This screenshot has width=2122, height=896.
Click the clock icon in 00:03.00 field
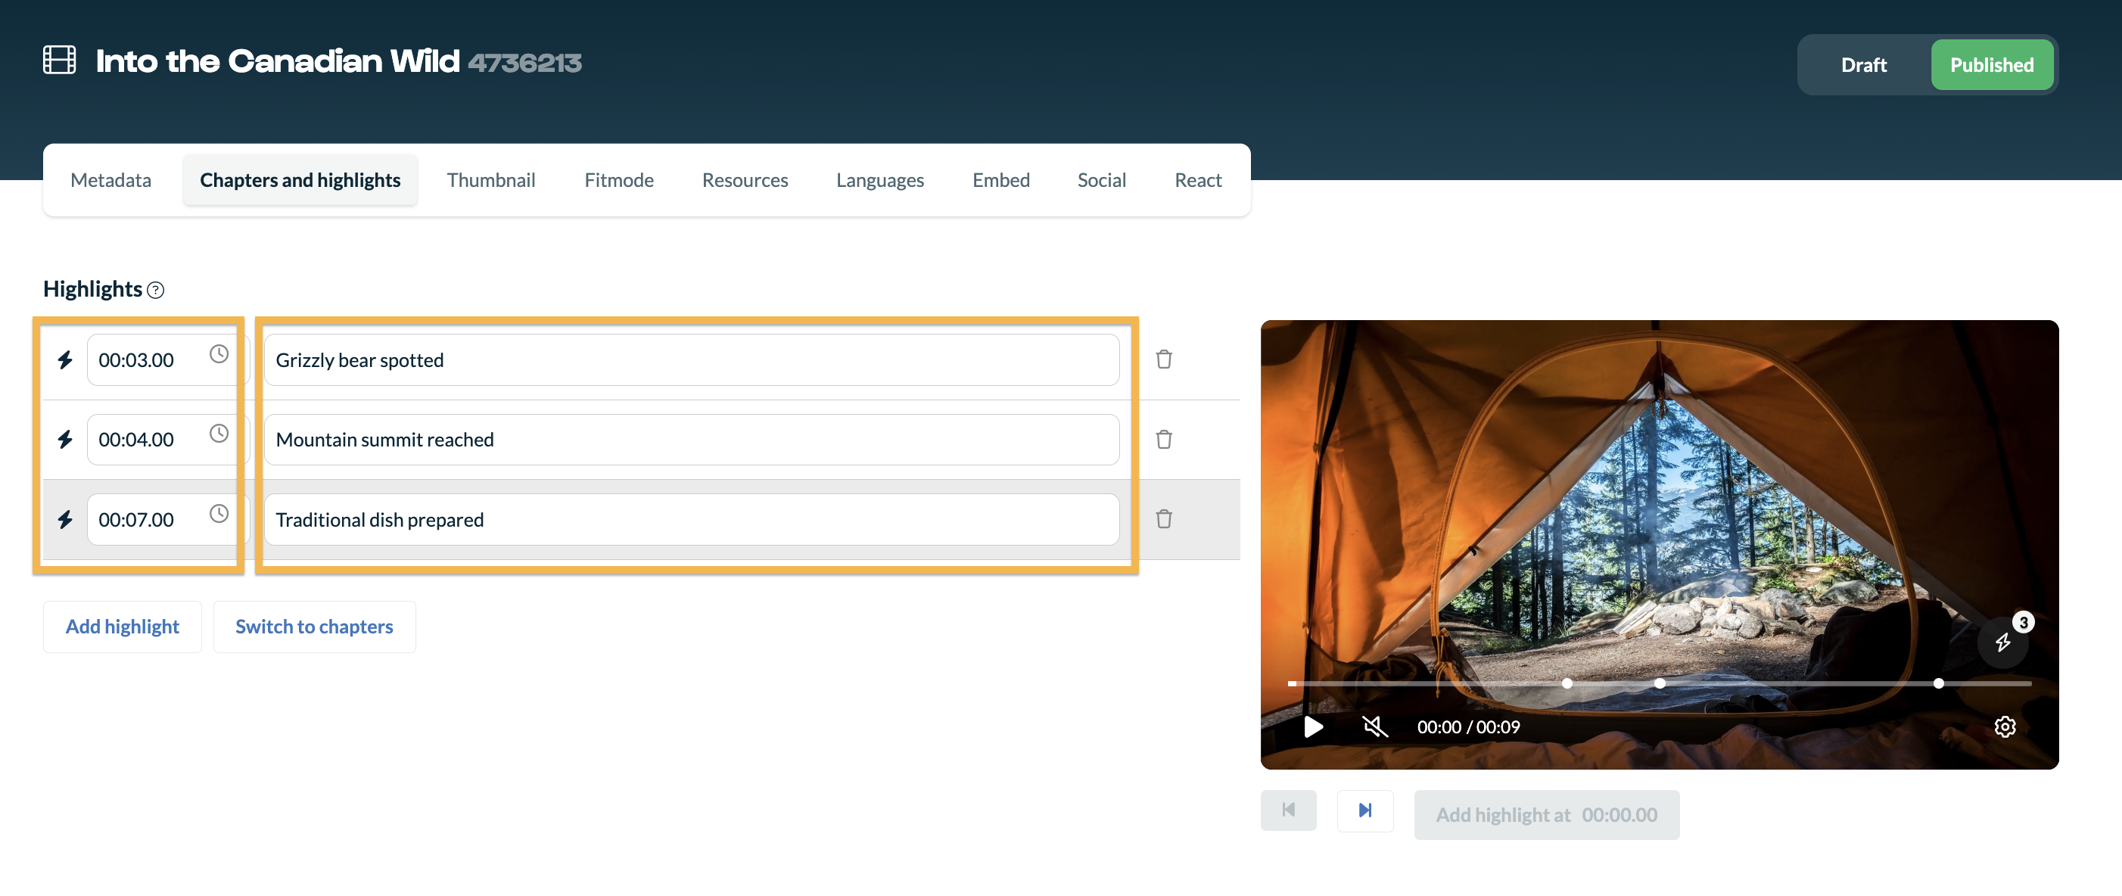click(x=218, y=354)
